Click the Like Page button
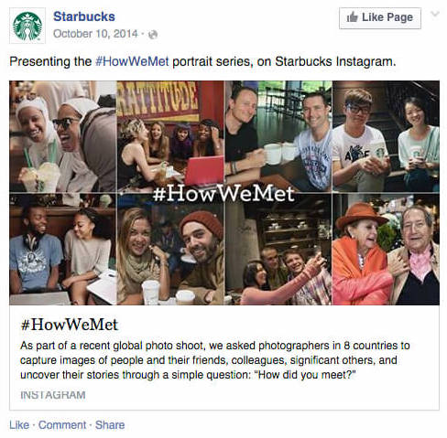The width and height of the screenshot is (447, 438). (x=380, y=18)
